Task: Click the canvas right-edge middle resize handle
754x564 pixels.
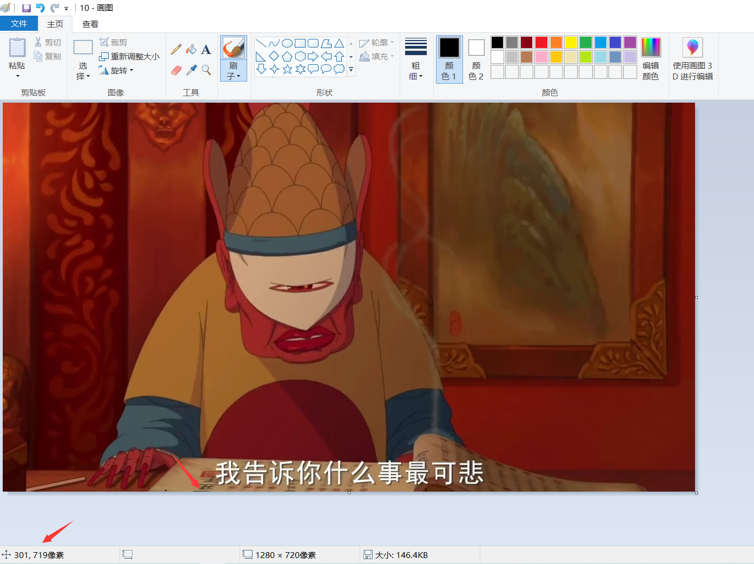Action: (x=696, y=297)
